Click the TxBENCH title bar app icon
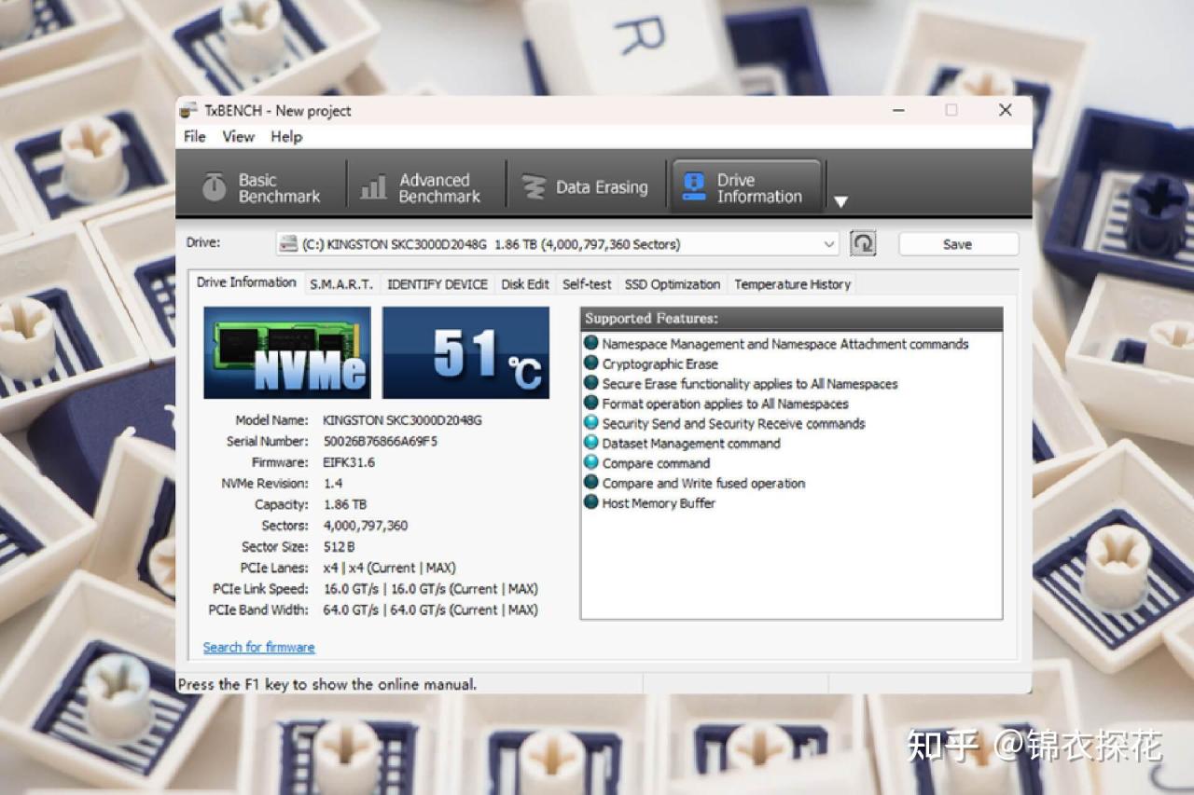The height and width of the screenshot is (795, 1194). click(189, 110)
